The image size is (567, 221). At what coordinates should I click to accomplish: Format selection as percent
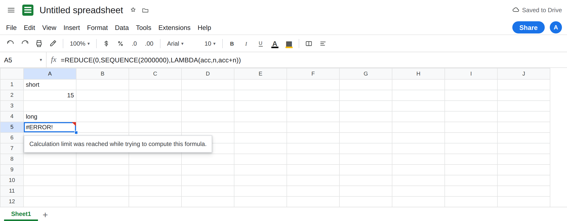click(120, 44)
